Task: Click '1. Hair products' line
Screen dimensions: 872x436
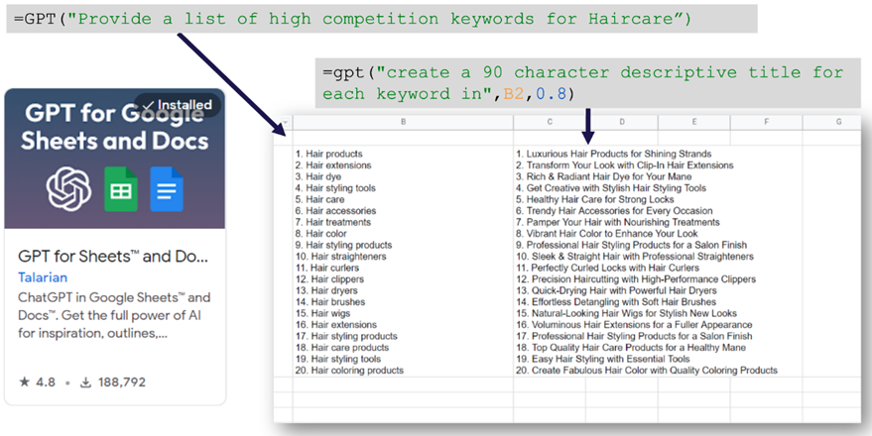Action: (328, 154)
